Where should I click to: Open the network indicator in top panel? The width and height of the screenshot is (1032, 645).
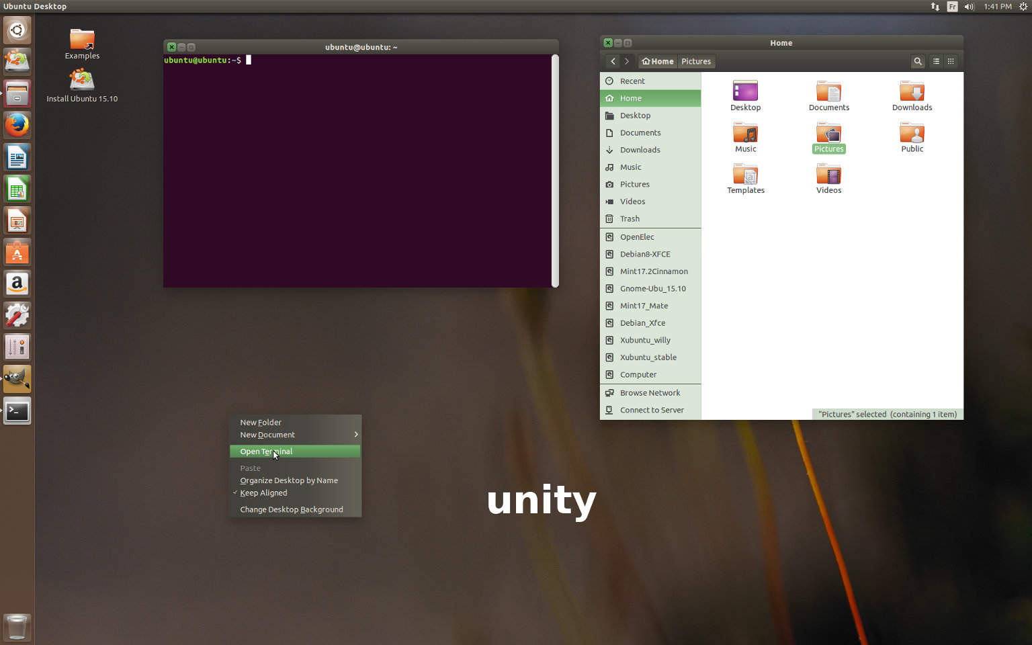coord(935,6)
